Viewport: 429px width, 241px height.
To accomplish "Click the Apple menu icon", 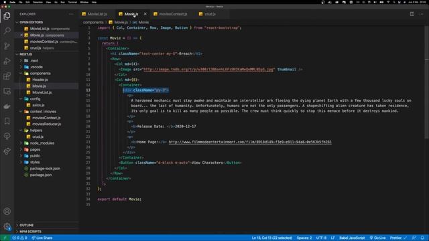I will click(x=5, y=2).
